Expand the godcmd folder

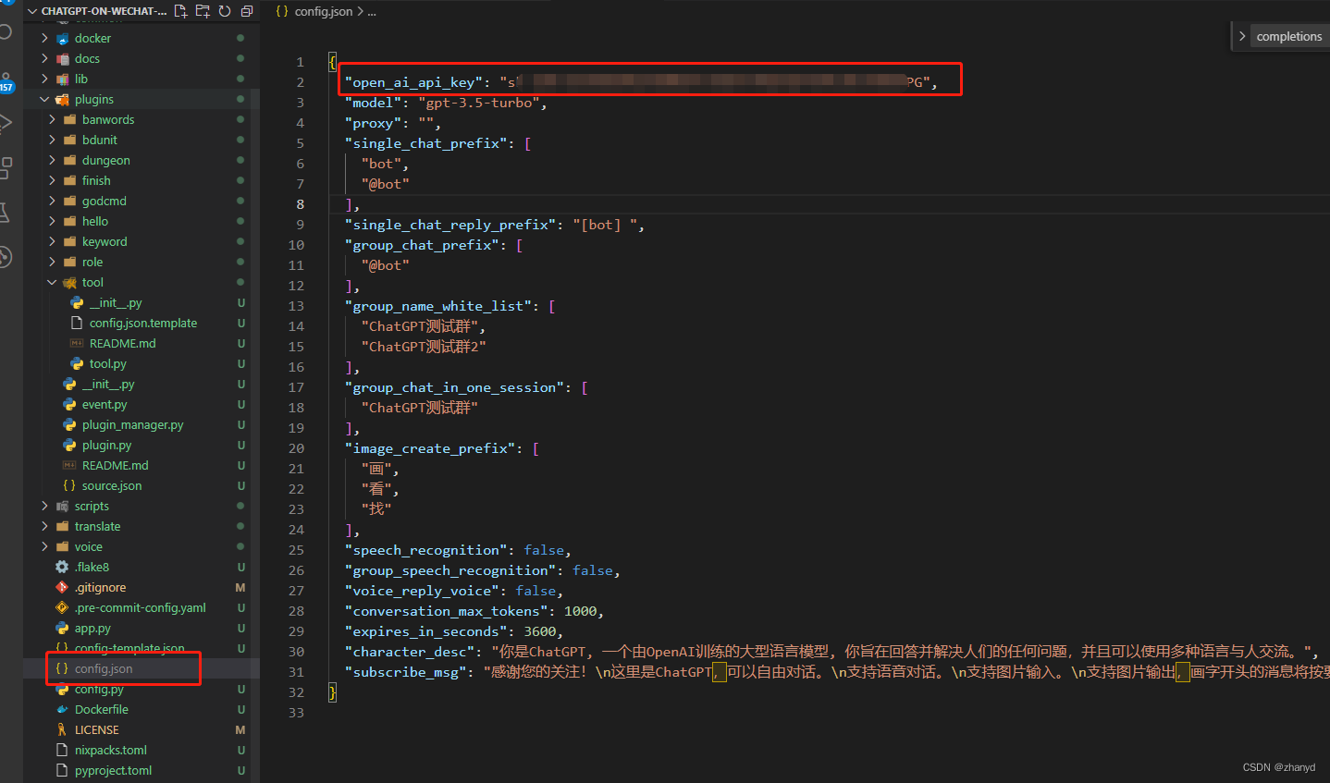click(x=52, y=201)
